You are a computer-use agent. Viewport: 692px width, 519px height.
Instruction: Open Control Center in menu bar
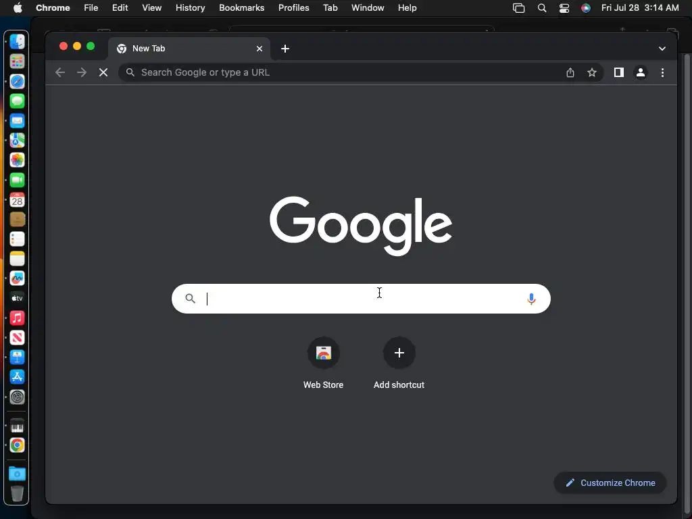(564, 8)
